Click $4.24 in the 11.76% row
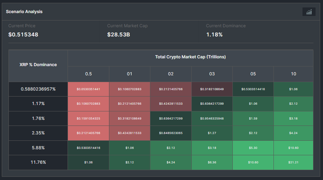This screenshot has width=323, height=180. pos(171,162)
